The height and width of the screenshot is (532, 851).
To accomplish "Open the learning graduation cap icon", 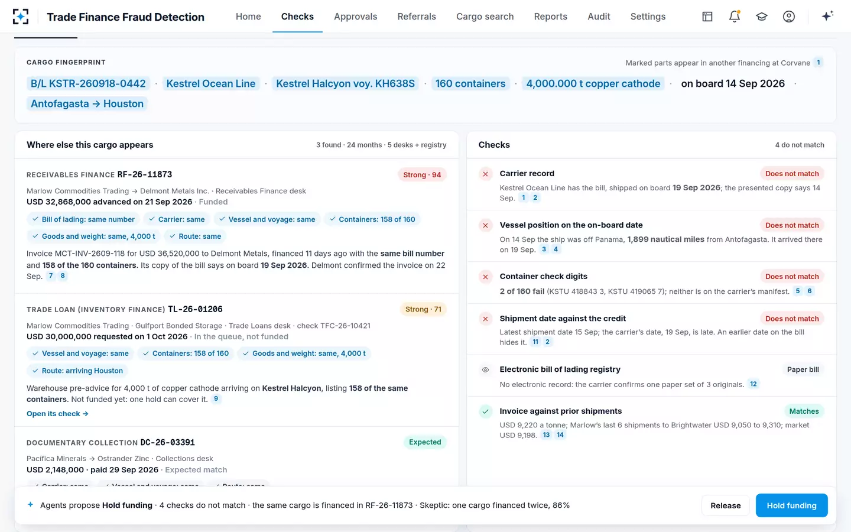I will click(x=762, y=17).
